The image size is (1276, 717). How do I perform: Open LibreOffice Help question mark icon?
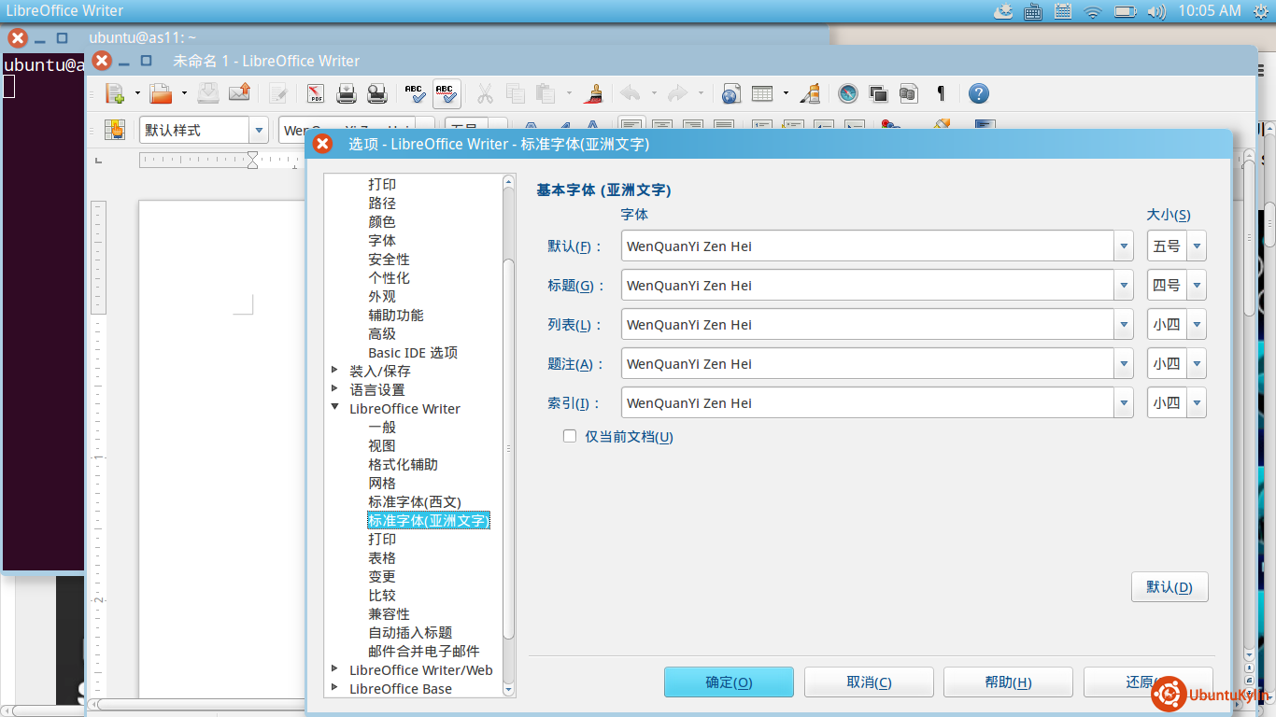(978, 93)
